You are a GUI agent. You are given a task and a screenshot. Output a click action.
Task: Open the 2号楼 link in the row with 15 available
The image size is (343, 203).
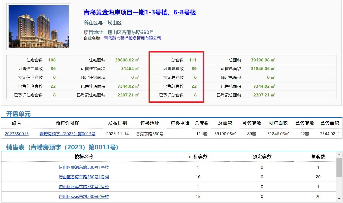(84, 196)
